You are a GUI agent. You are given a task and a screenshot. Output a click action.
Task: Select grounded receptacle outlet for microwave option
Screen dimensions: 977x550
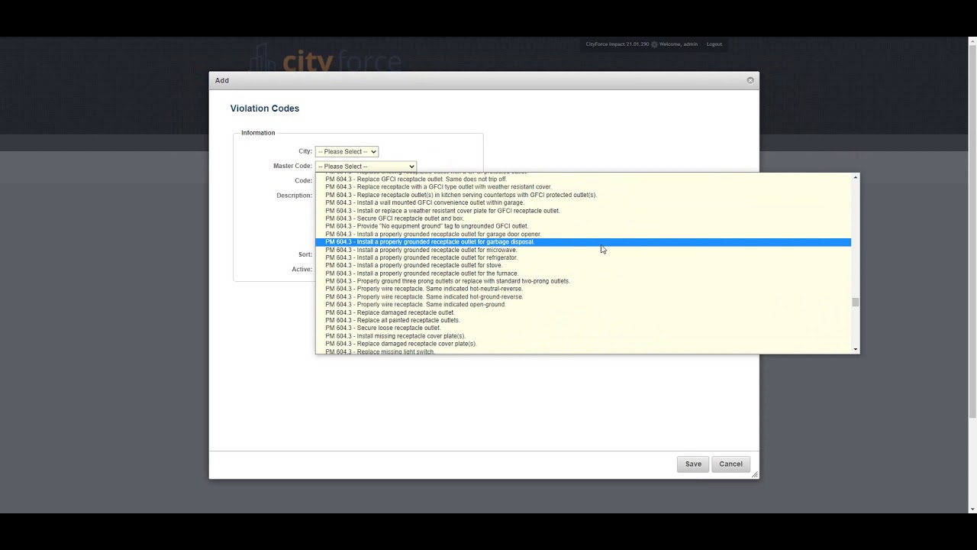pyautogui.click(x=583, y=250)
